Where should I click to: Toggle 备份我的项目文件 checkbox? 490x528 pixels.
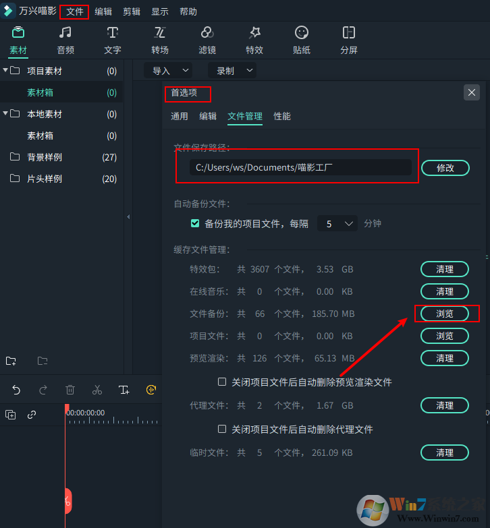pos(195,223)
